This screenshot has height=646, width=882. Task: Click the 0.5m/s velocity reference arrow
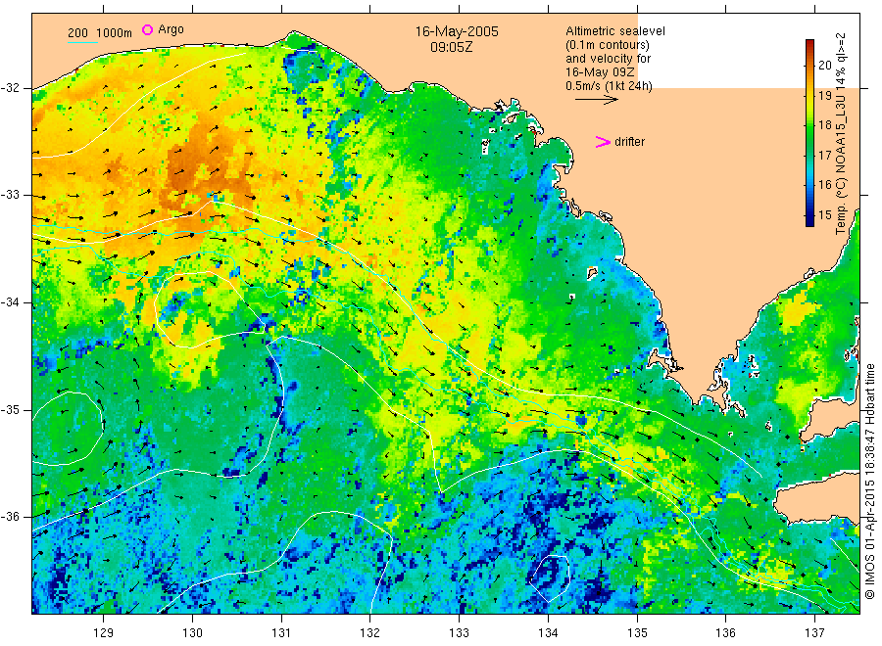[x=596, y=100]
